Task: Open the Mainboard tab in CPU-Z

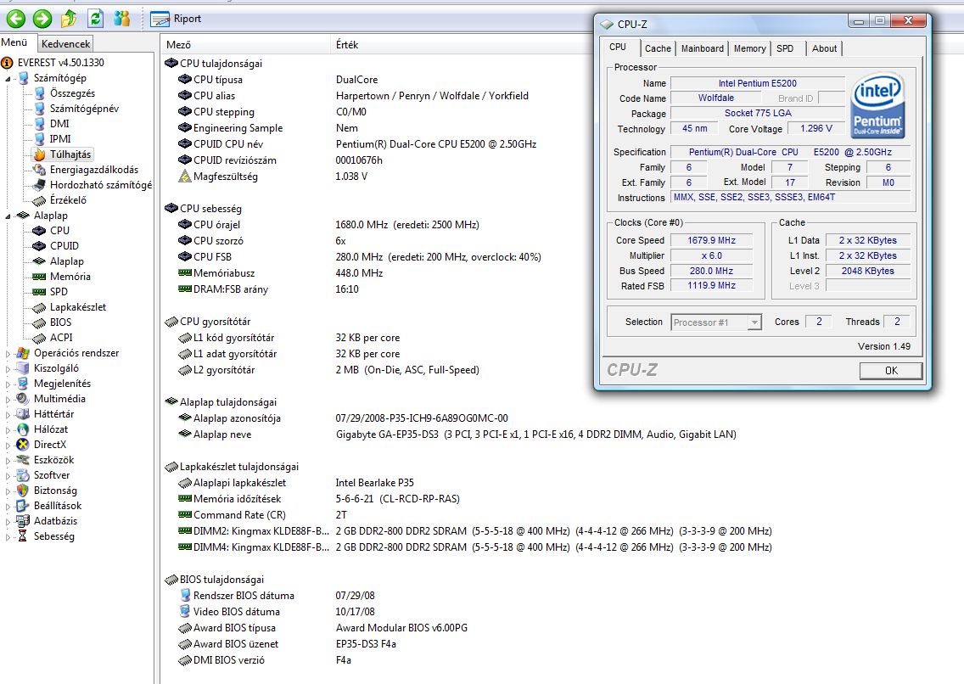Action: pyautogui.click(x=702, y=48)
